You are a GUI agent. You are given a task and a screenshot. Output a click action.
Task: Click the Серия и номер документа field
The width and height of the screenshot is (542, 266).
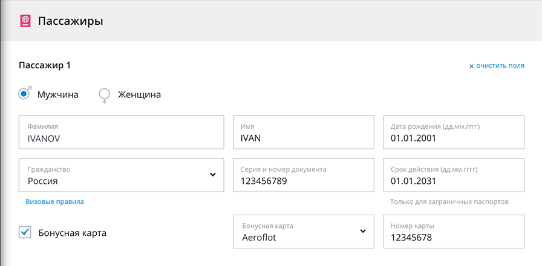tap(303, 175)
